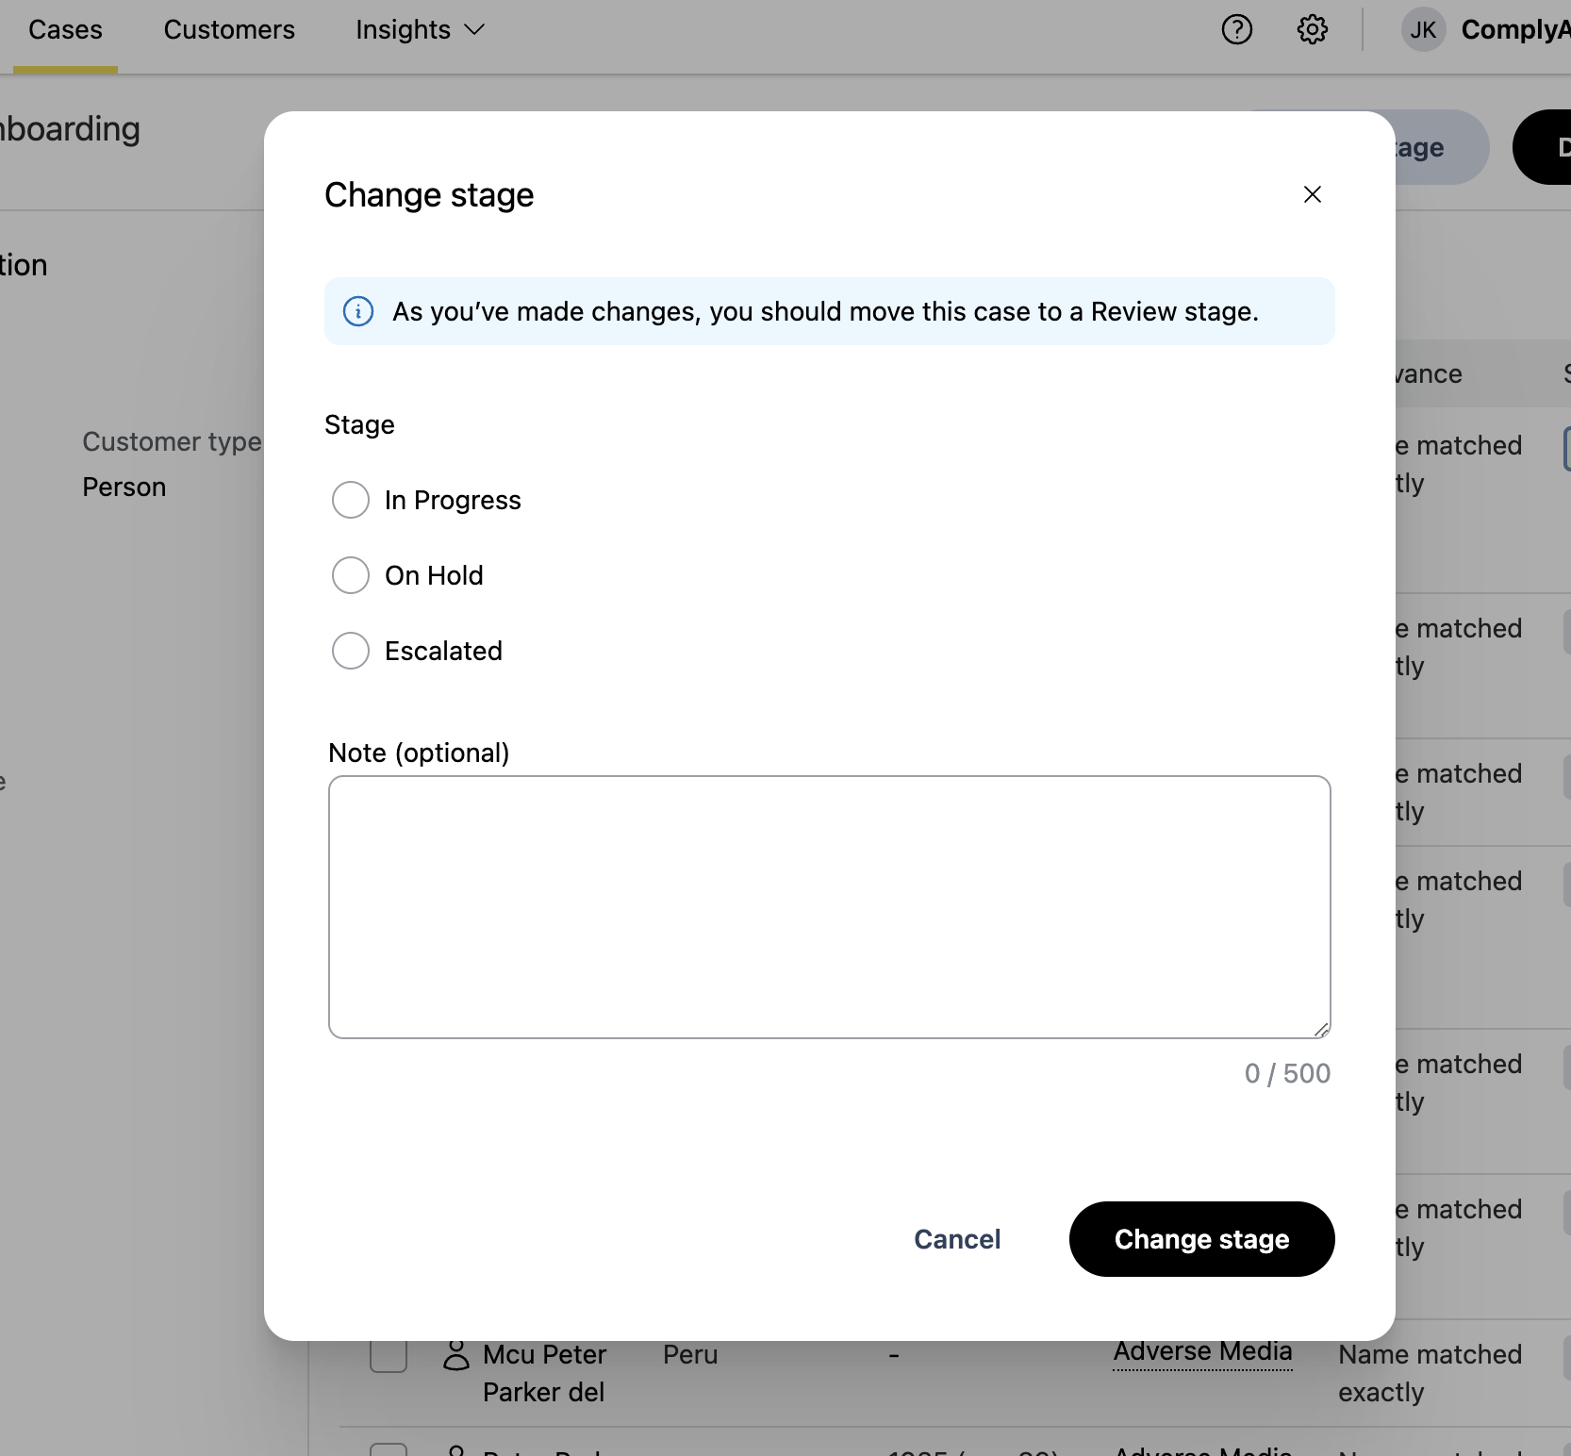This screenshot has width=1571, height=1456.
Task: Focus the Note (optional) text area
Action: pyautogui.click(x=829, y=907)
